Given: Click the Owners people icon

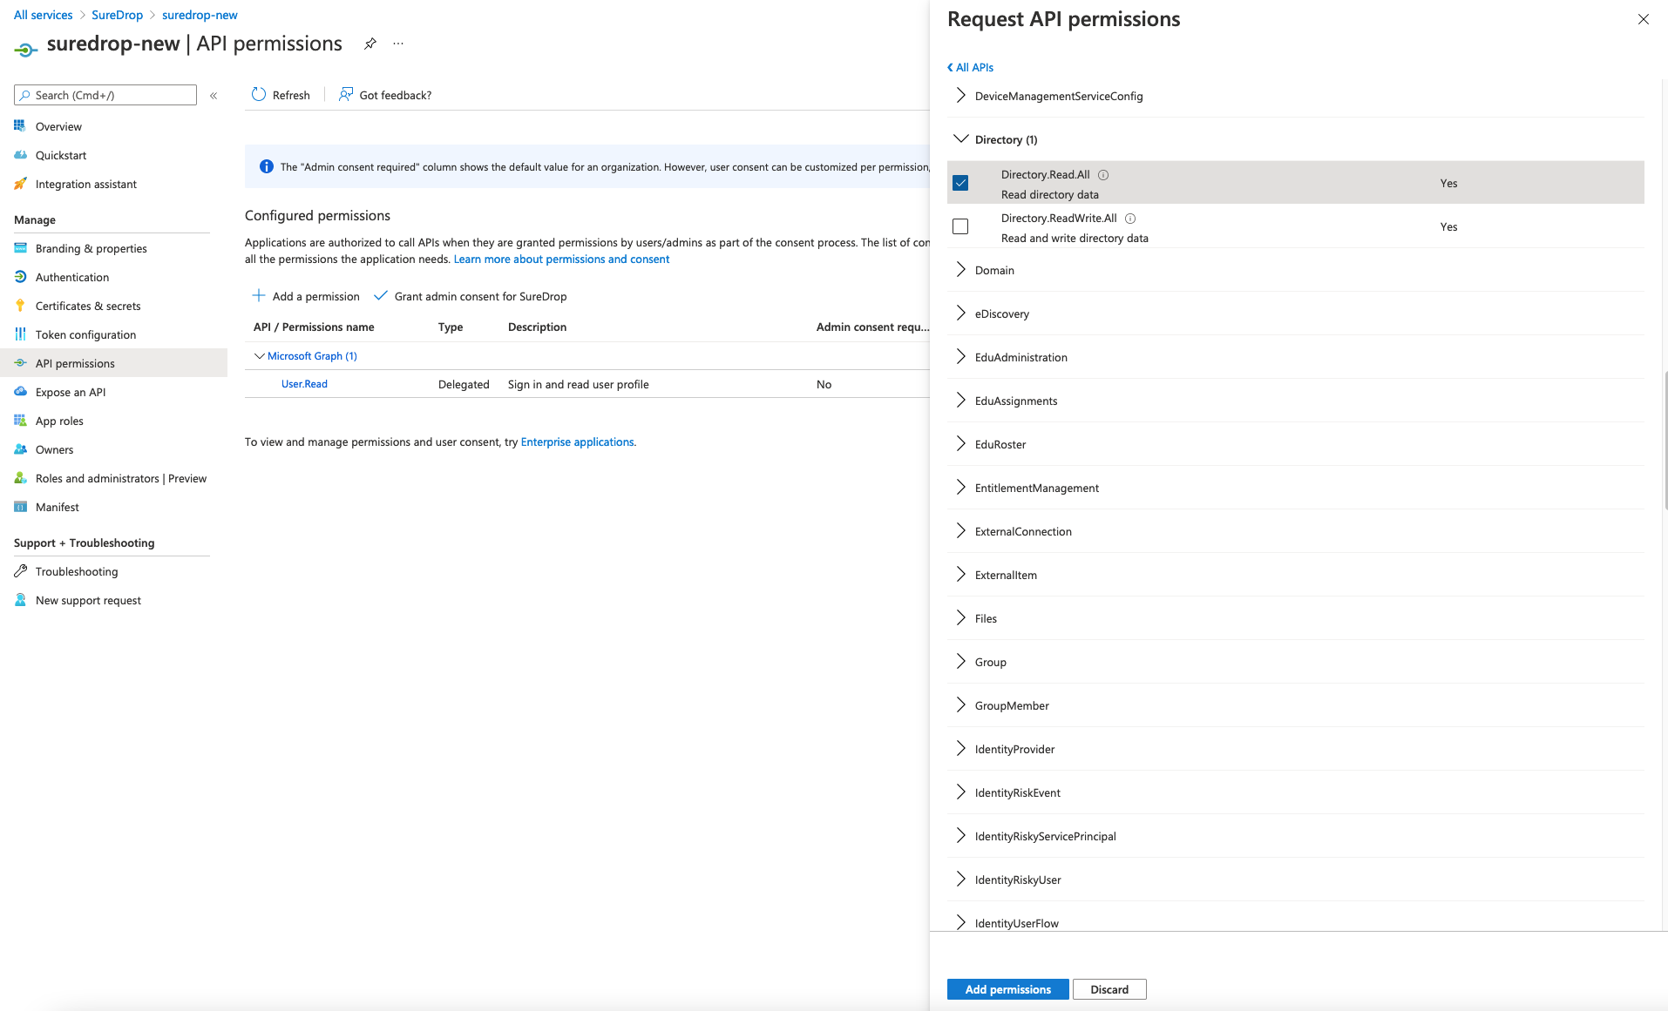Looking at the screenshot, I should [20, 449].
